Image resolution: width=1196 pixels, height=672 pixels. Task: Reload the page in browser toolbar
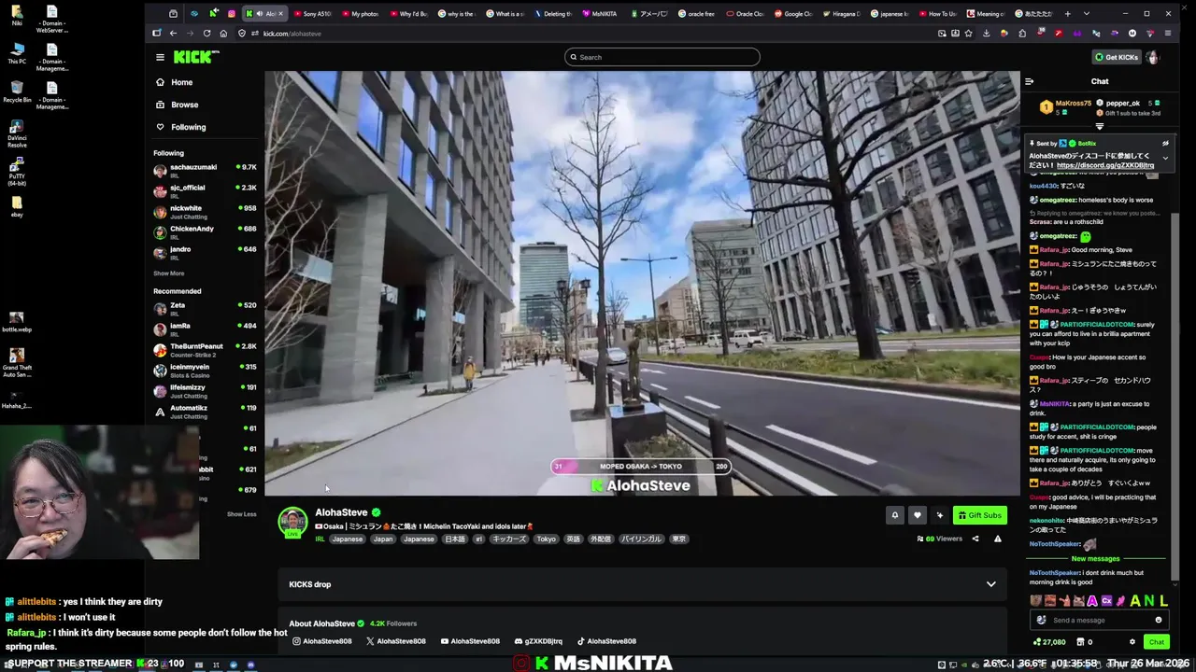(206, 34)
